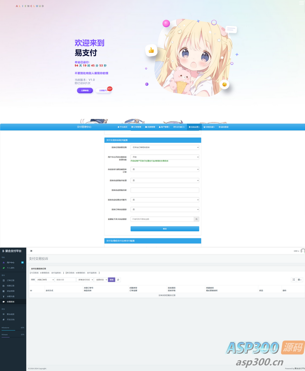Click the blue 修改 submit button

[x=165, y=229]
